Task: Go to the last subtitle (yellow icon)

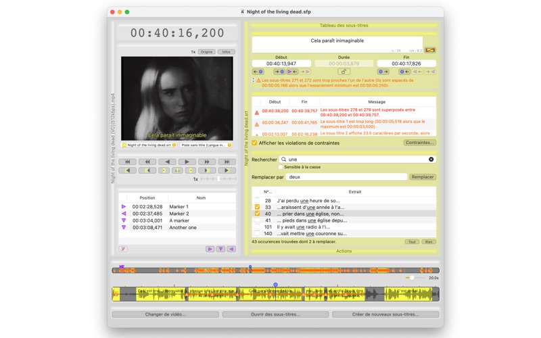Action: 227,170
